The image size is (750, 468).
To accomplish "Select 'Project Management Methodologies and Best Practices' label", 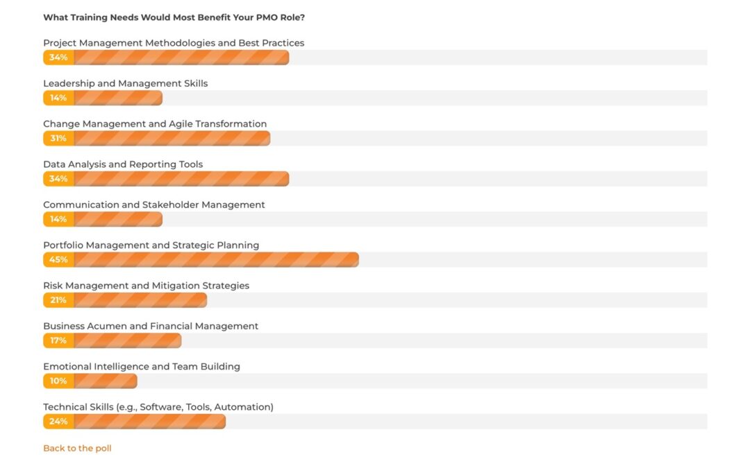I will (174, 43).
